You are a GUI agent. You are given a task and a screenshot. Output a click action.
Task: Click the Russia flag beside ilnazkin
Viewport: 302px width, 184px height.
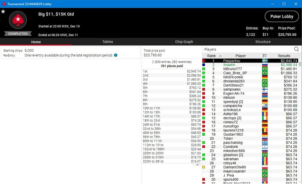265,65
